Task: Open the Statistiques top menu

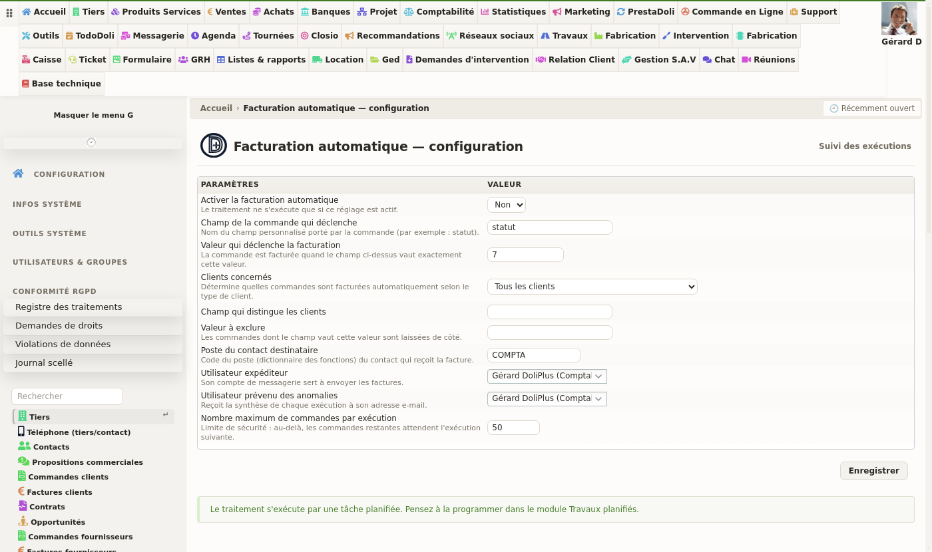Action: coord(513,12)
